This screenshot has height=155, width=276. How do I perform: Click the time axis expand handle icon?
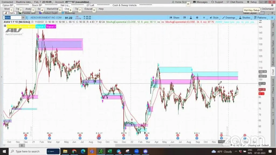pos(22,145)
